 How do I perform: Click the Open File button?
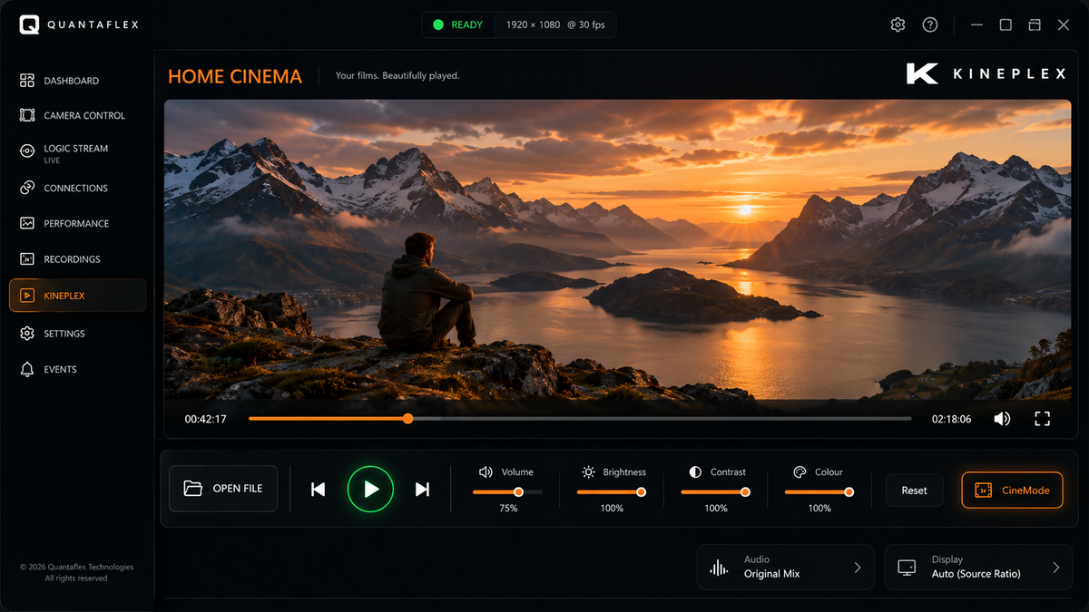click(223, 489)
